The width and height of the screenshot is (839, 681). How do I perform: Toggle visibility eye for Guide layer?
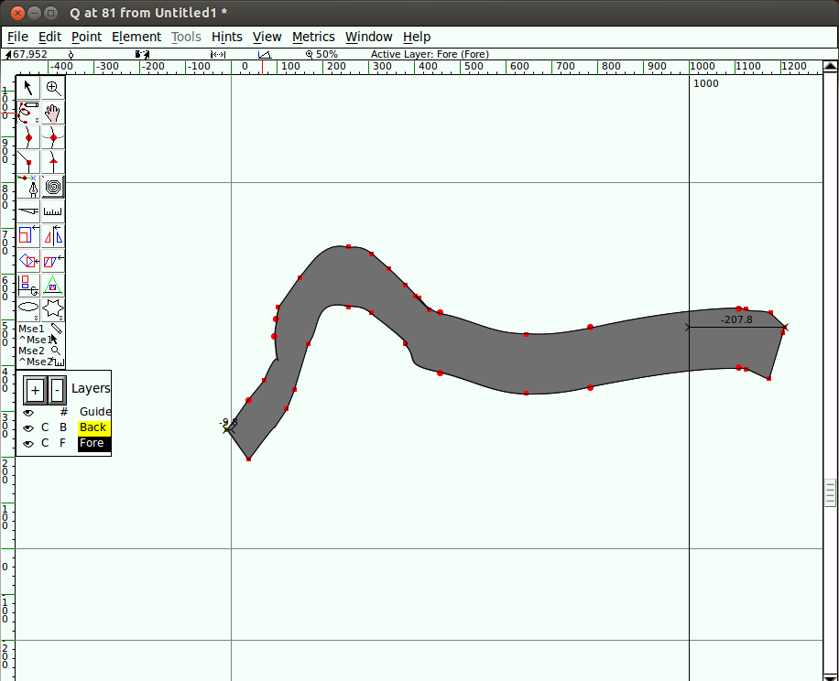coord(28,413)
